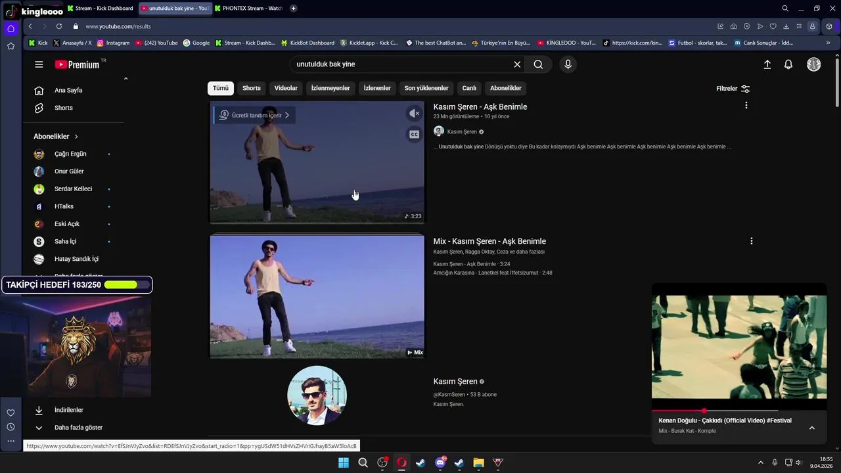
Task: Click the page vertical scrollbar
Action: point(837,82)
